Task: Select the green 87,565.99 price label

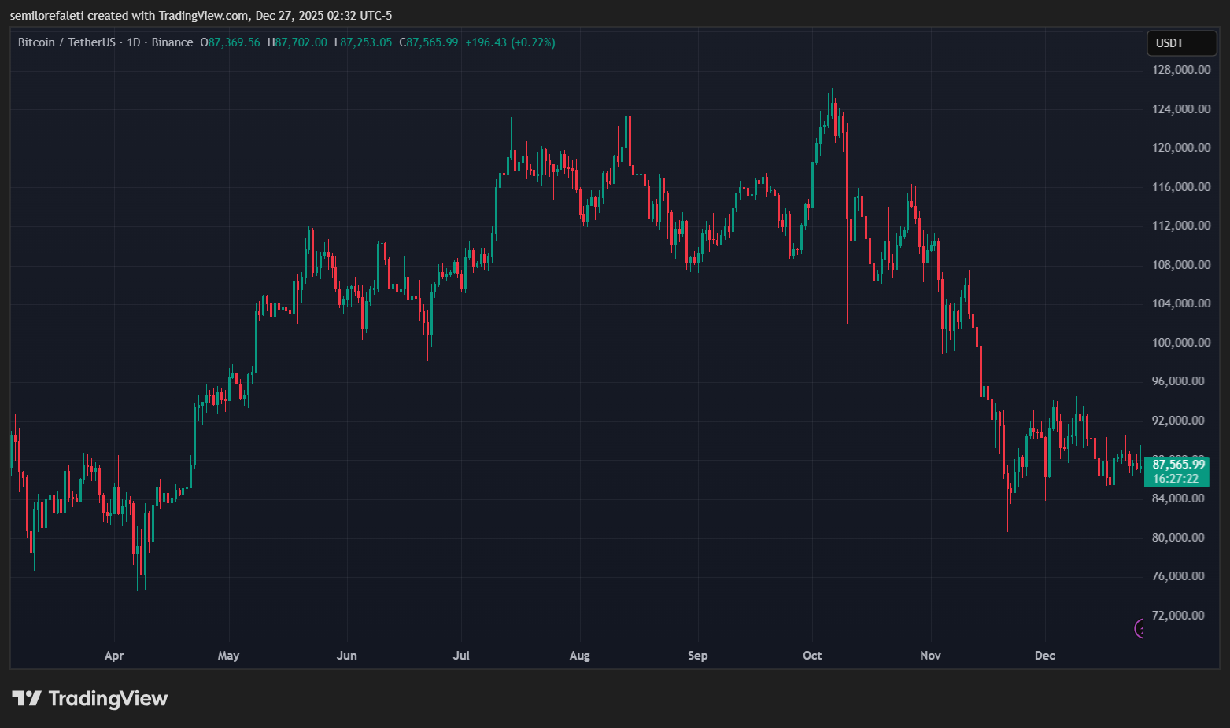Action: click(1177, 464)
